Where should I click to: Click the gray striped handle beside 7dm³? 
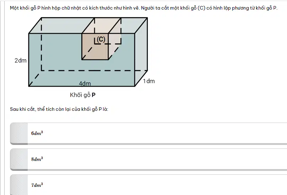tap(19, 185)
